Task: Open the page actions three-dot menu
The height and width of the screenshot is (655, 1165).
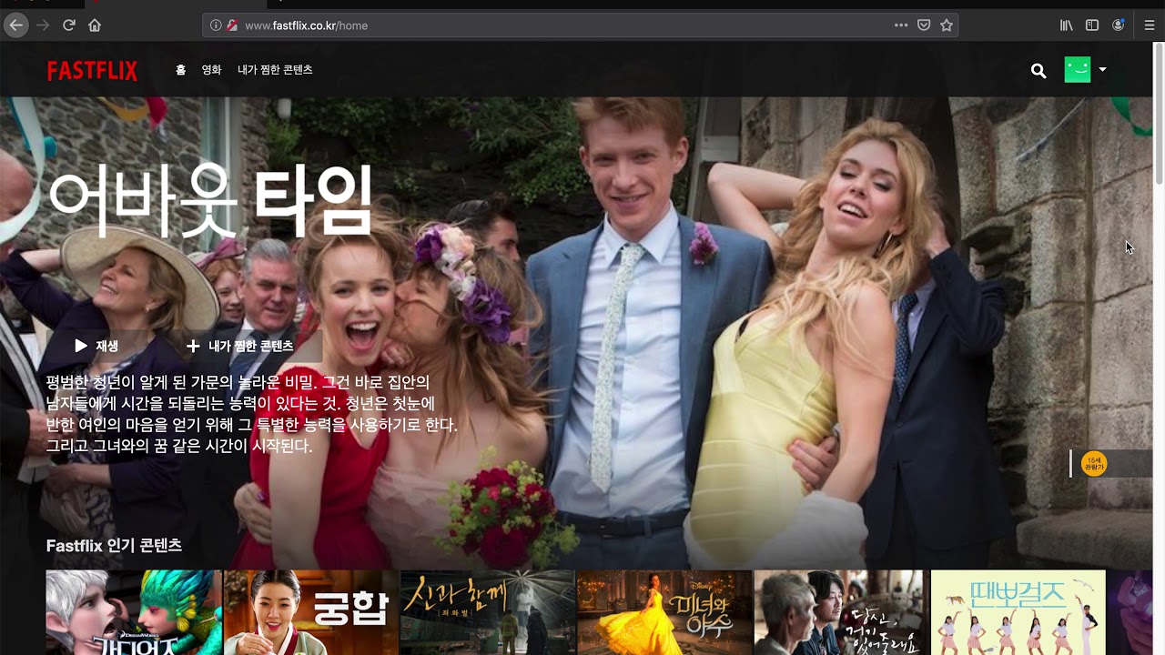Action: pyautogui.click(x=901, y=25)
